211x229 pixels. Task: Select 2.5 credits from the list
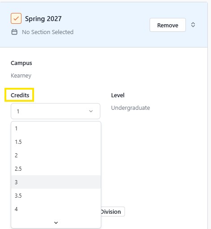(56, 169)
